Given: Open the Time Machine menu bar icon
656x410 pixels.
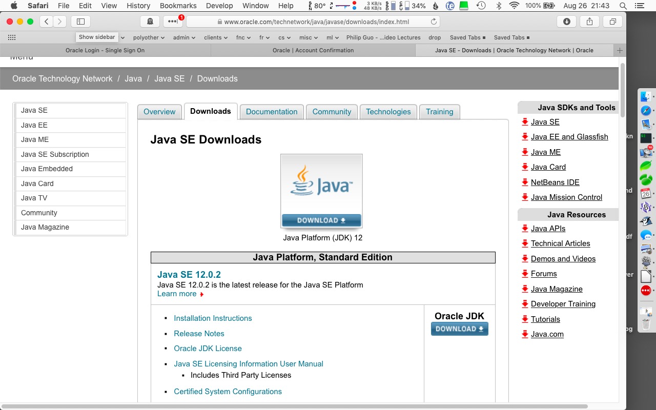Looking at the screenshot, I should (x=481, y=6).
